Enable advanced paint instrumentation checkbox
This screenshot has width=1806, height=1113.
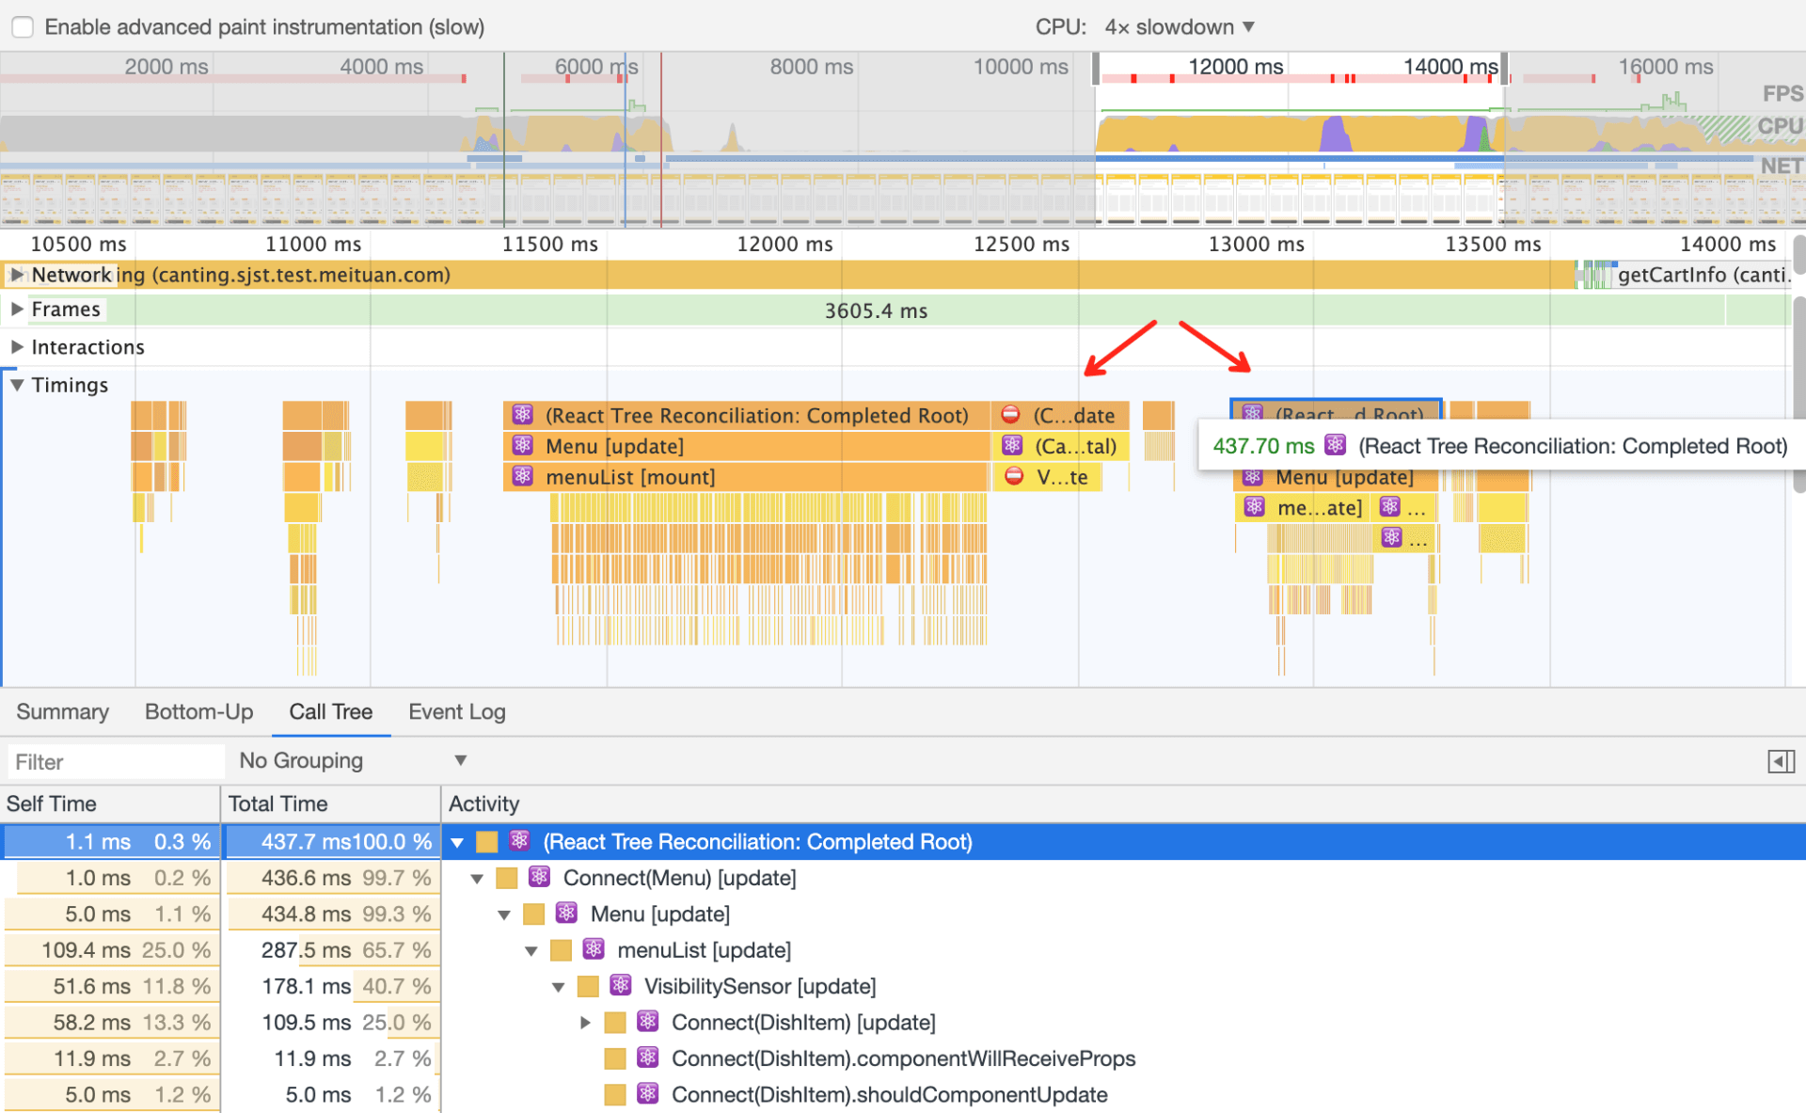(x=23, y=26)
